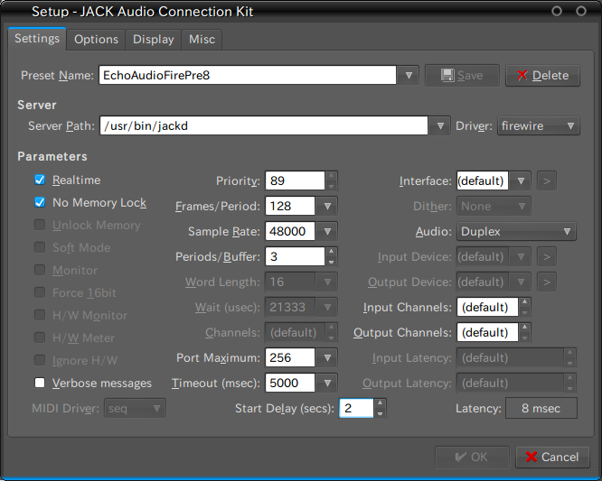Click the Server section heading
The width and height of the screenshot is (602, 481).
point(37,105)
